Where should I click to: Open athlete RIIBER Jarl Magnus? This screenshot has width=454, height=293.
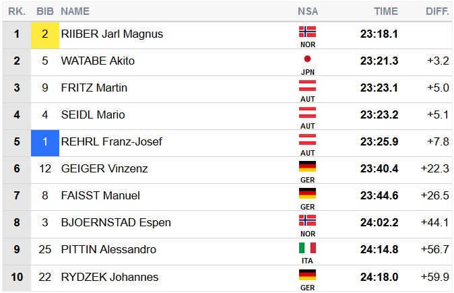[x=112, y=34]
